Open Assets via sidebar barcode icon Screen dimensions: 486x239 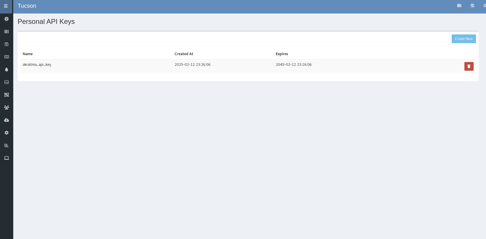pos(6,32)
